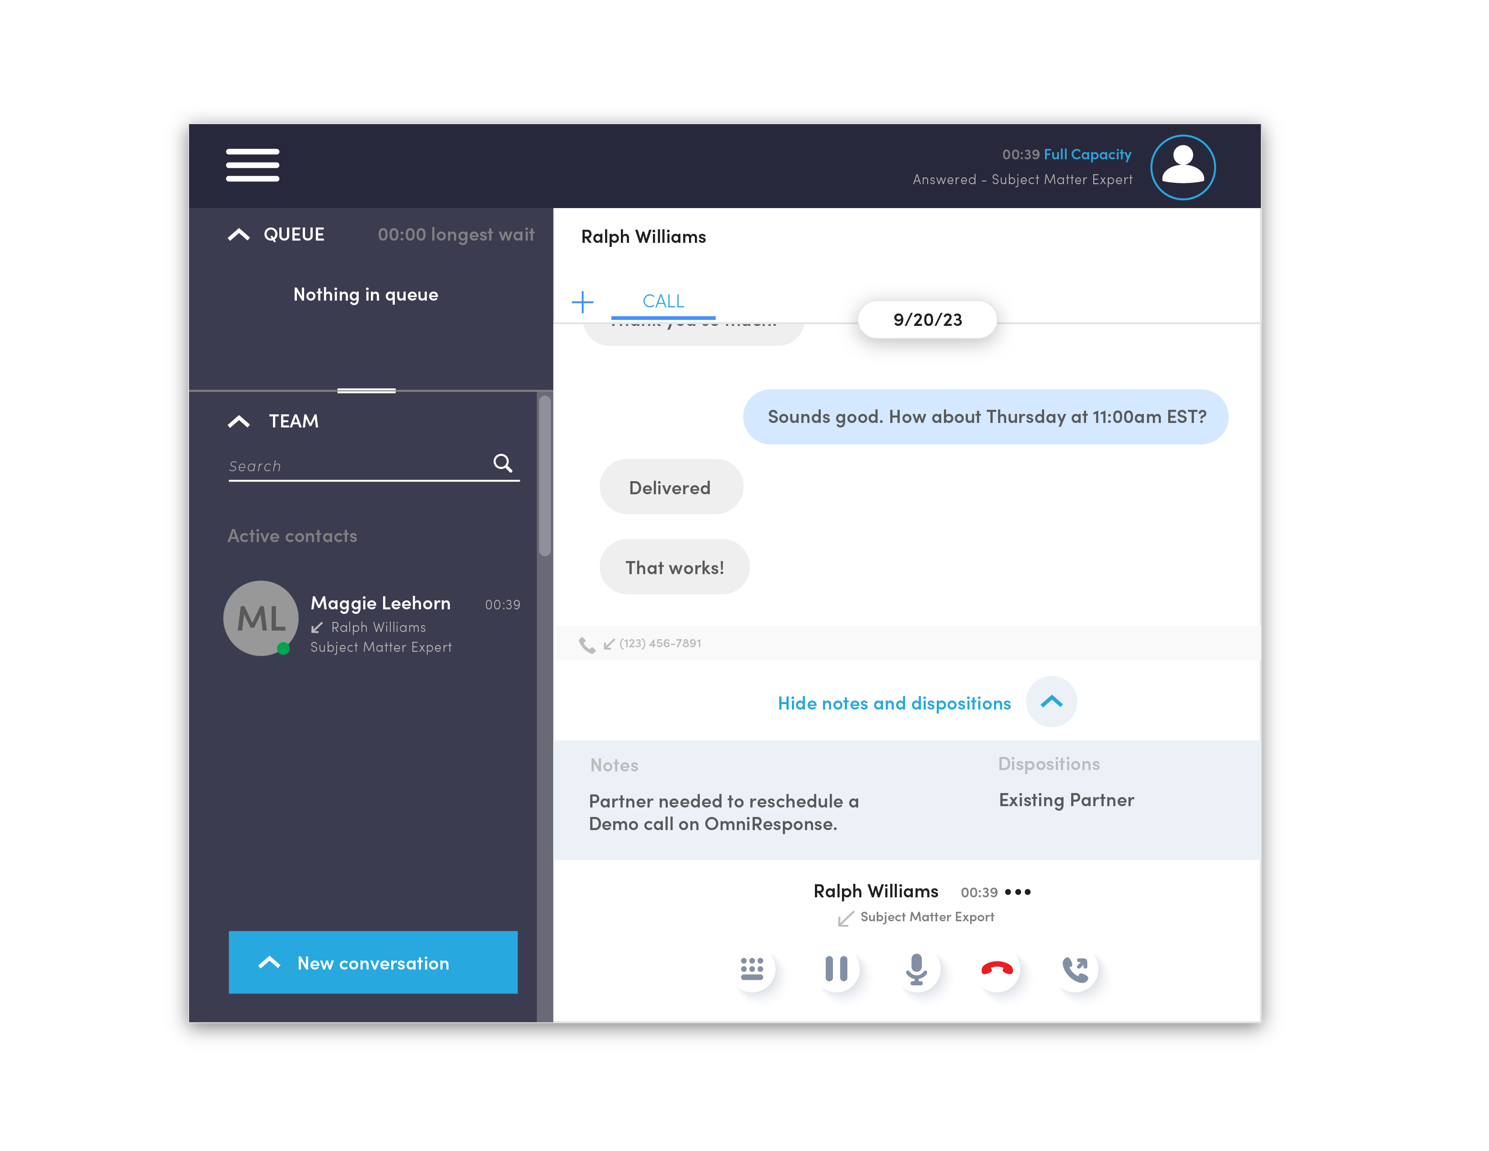1489x1151 pixels.
Task: Open the hamburger menu
Action: [x=252, y=165]
